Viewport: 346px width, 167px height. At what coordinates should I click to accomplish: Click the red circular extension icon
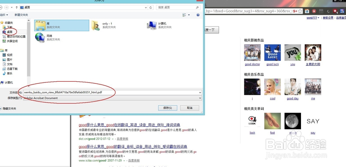[314, 11]
